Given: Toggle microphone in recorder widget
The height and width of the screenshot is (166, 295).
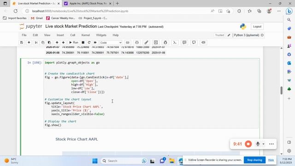Looking at the screenshot, I should [x=258, y=144].
